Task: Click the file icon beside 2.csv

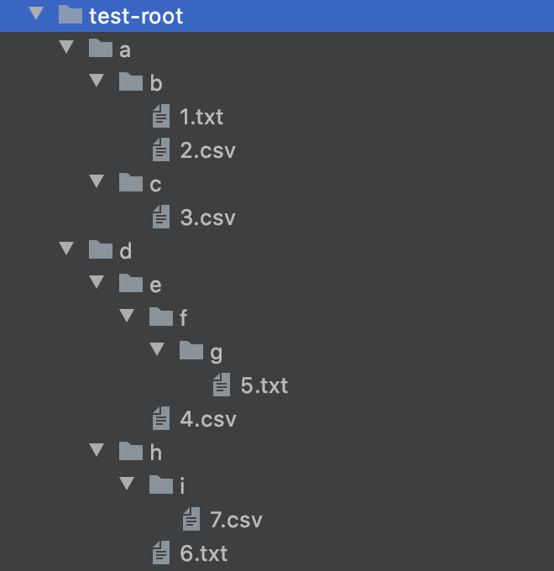Action: click(x=161, y=150)
